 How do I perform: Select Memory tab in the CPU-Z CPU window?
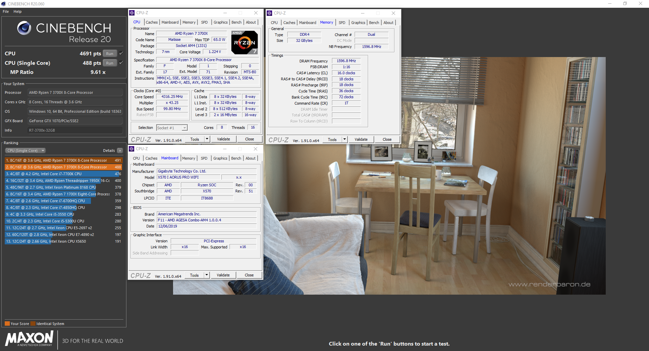coord(189,22)
